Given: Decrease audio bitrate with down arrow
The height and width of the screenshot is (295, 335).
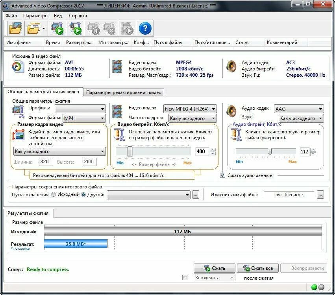Looking at the screenshot, I should pos(313,154).
